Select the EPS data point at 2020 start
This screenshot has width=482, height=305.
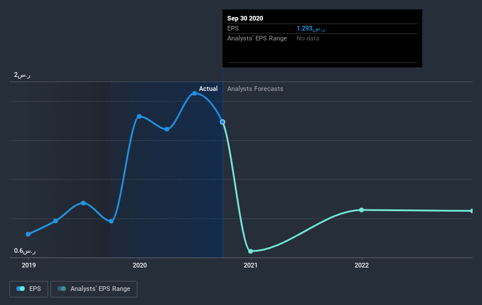139,116
